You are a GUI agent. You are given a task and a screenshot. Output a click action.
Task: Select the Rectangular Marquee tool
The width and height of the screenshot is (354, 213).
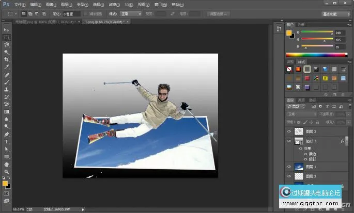click(x=7, y=38)
